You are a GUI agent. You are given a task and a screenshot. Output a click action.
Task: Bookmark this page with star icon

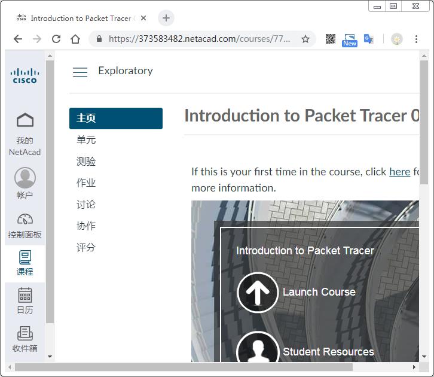click(x=305, y=39)
